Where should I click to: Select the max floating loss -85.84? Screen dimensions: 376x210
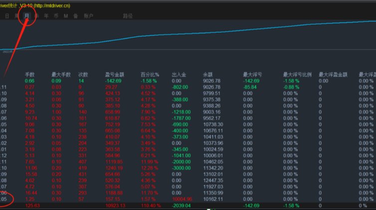pos(250,87)
